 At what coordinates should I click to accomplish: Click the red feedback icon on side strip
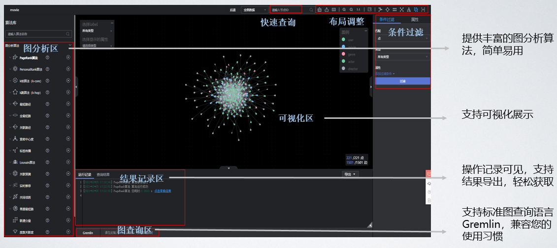[429, 174]
